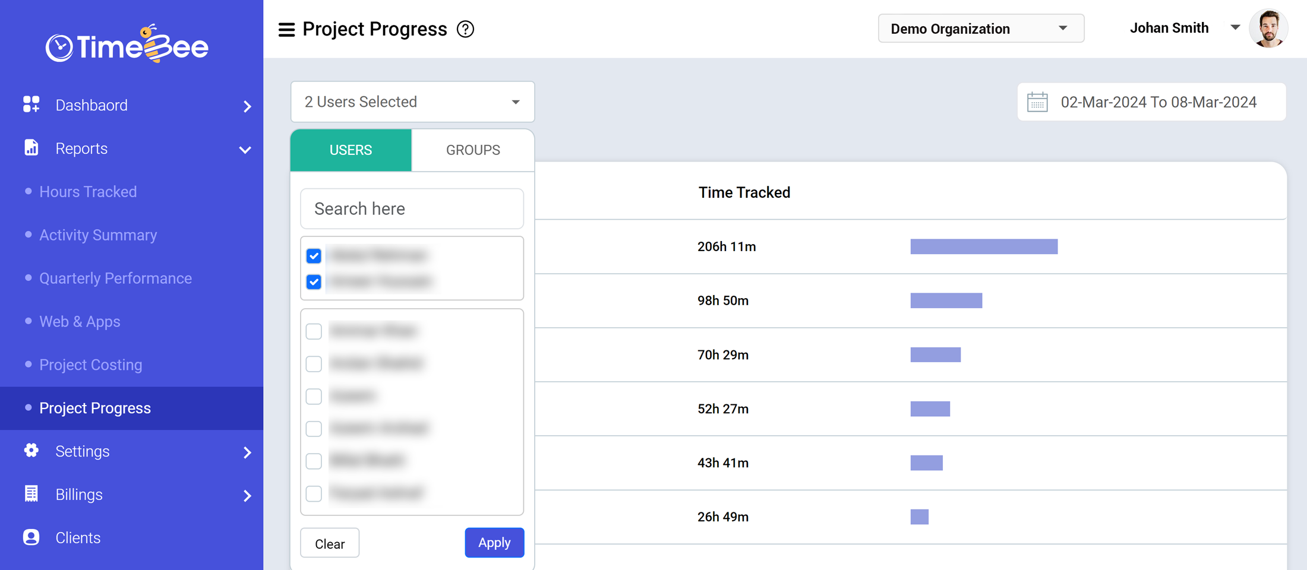Click the hamburger menu icon
The image size is (1307, 570).
(x=286, y=29)
